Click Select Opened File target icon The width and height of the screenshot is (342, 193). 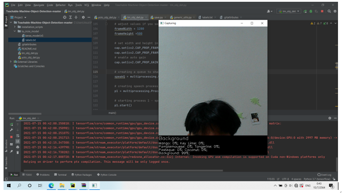pos(64,17)
